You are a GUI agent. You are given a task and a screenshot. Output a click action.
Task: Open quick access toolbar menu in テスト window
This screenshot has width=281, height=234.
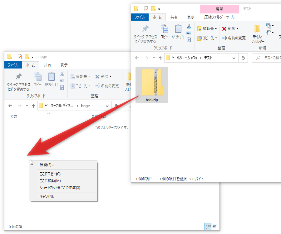pyautogui.click(x=159, y=9)
